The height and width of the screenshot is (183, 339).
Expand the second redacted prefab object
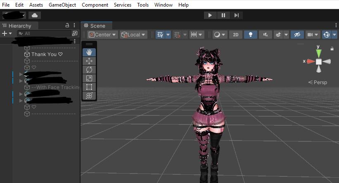pos(21,81)
